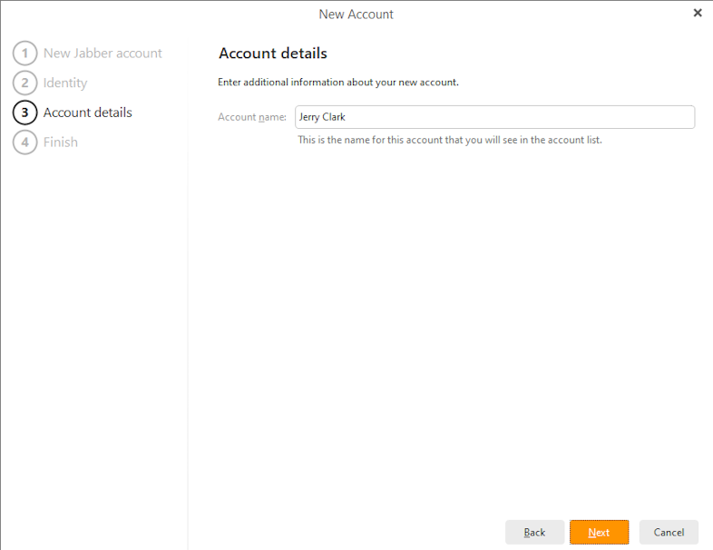Proceed with the orange Next button
This screenshot has width=713, height=550.
pyautogui.click(x=599, y=532)
